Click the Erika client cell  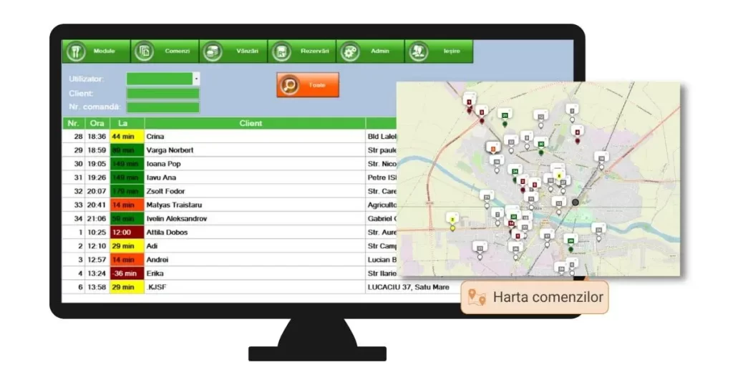click(255, 273)
